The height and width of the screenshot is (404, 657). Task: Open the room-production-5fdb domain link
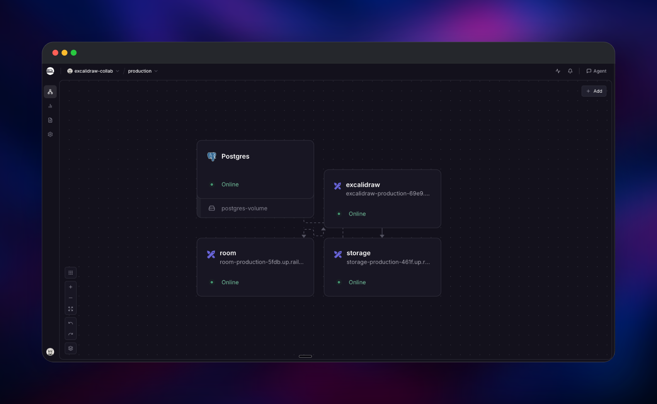pos(262,262)
